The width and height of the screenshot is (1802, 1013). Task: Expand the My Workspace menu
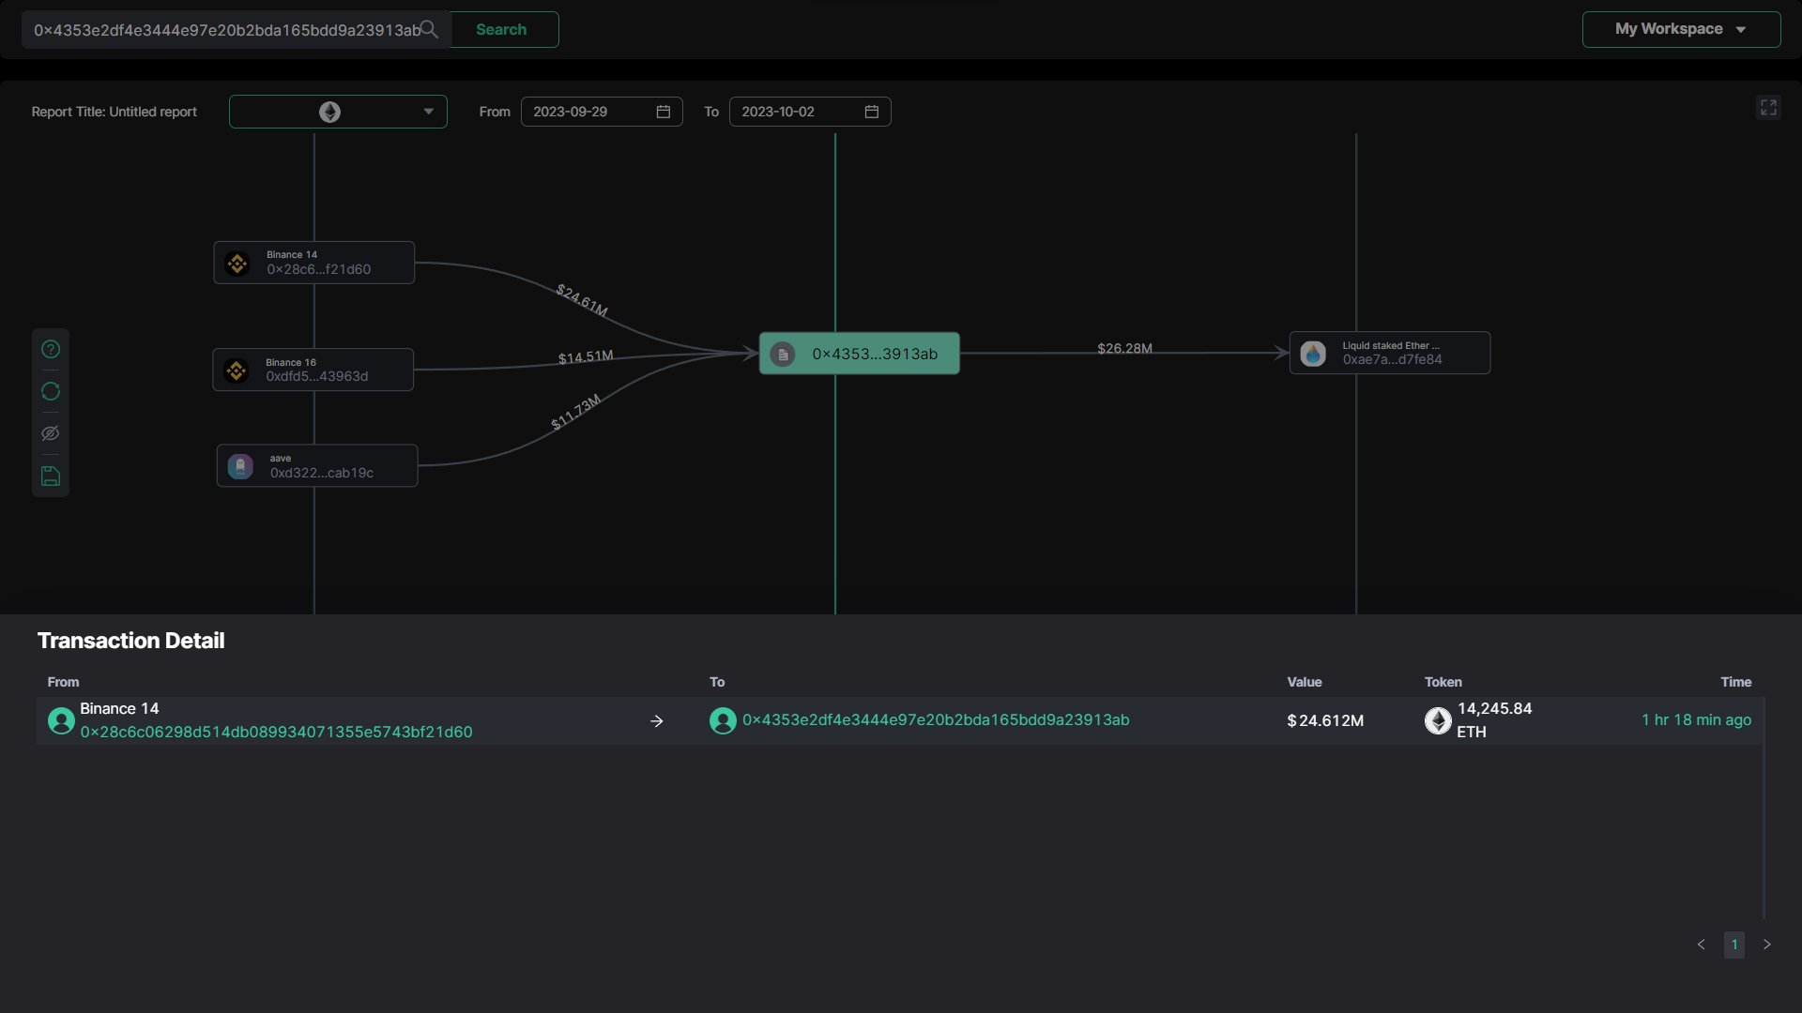point(1681,29)
